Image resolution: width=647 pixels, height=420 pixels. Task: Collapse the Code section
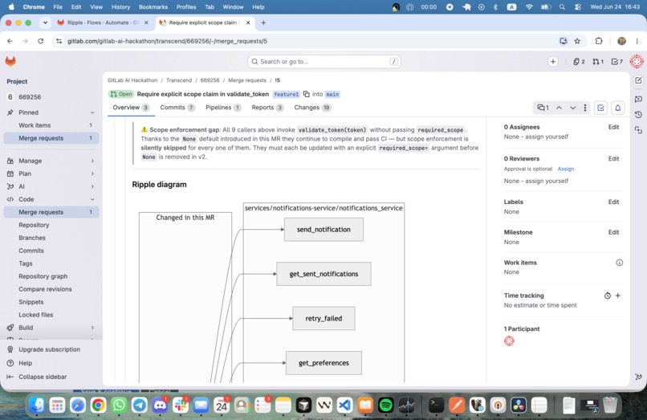[x=92, y=199]
